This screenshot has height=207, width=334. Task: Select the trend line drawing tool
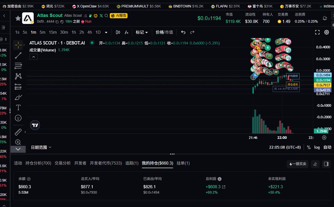18,55
